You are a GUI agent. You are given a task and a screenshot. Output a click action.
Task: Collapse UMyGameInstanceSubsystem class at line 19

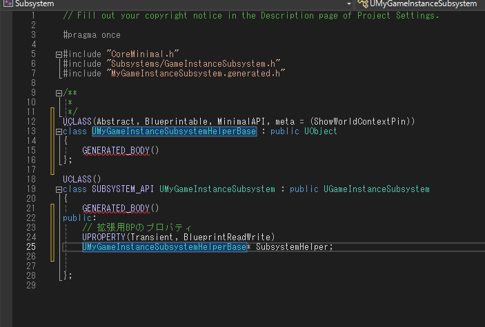[x=59, y=189]
